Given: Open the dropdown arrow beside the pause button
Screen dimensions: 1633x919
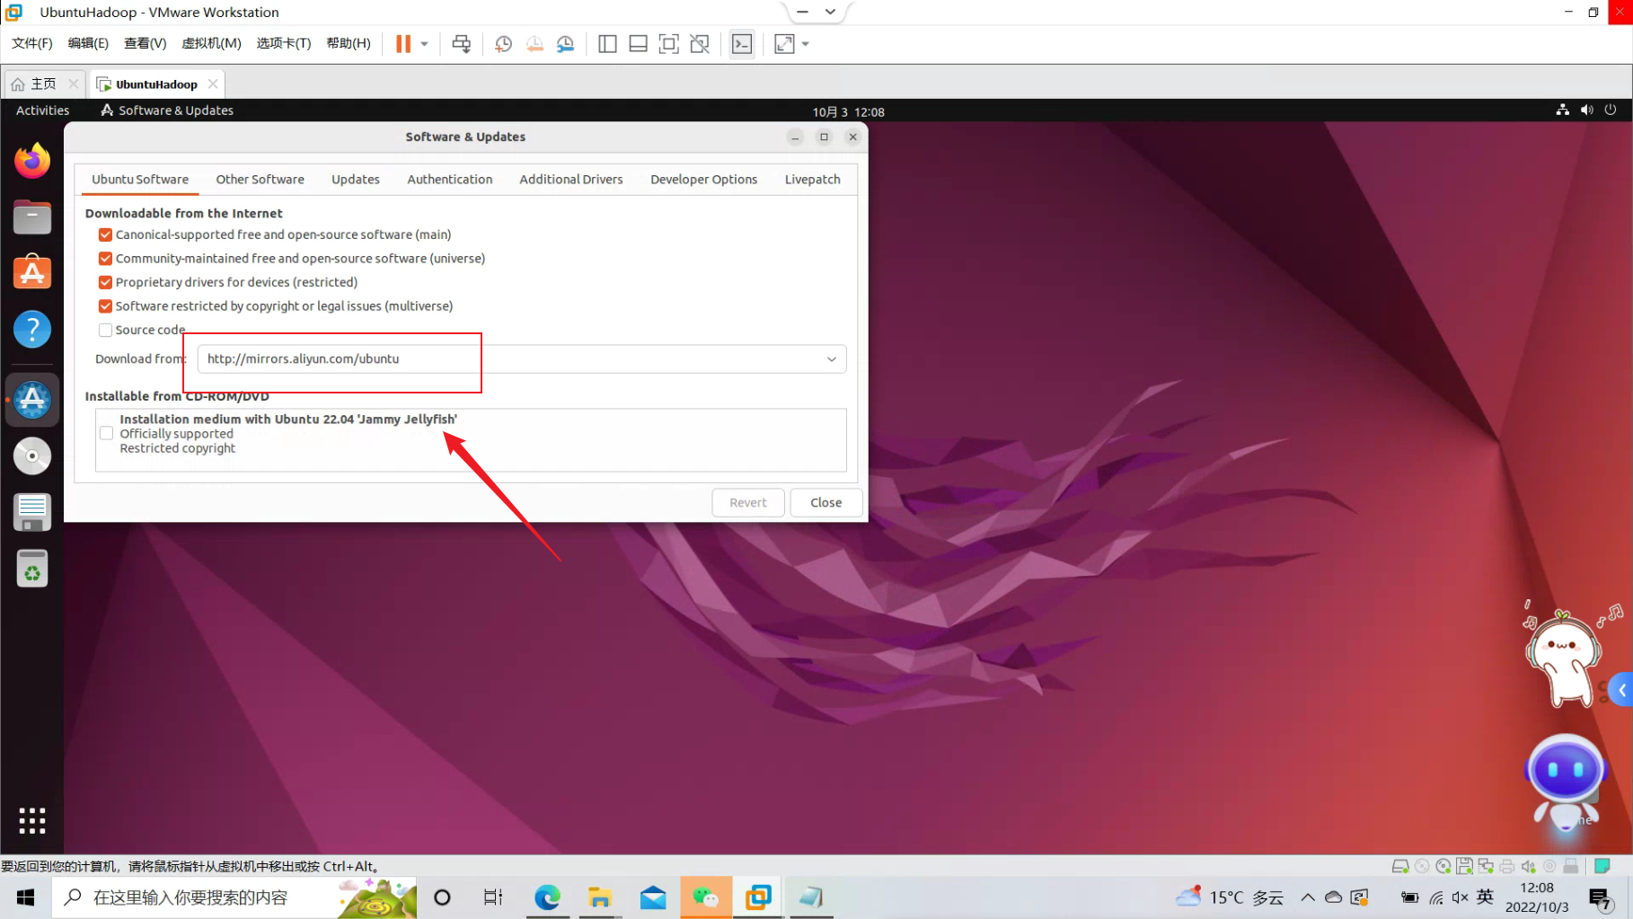Looking at the screenshot, I should [x=424, y=44].
